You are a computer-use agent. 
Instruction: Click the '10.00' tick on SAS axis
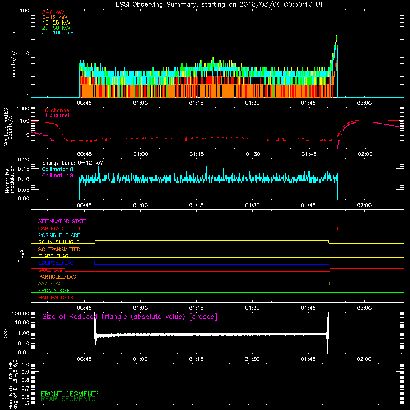(22, 322)
